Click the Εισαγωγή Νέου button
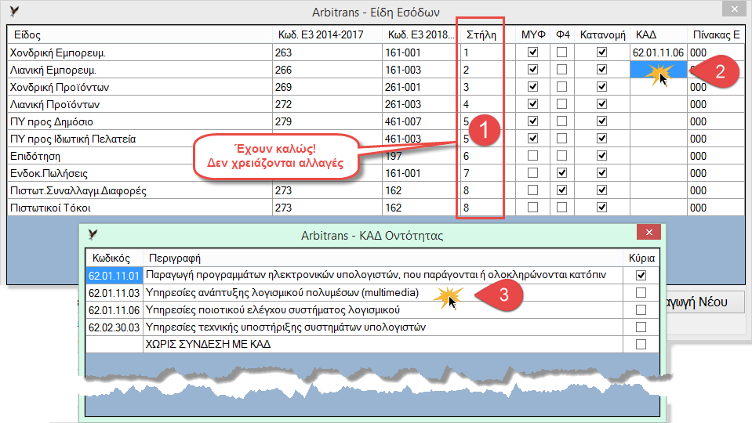Screen dimensions: 752x423 click(x=705, y=302)
